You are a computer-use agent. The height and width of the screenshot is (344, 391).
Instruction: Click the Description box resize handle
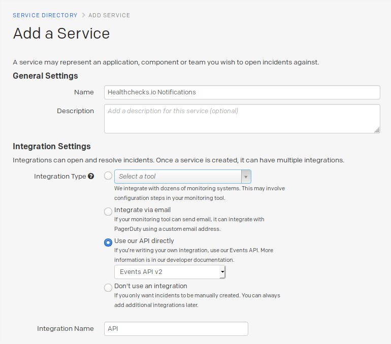point(377,130)
